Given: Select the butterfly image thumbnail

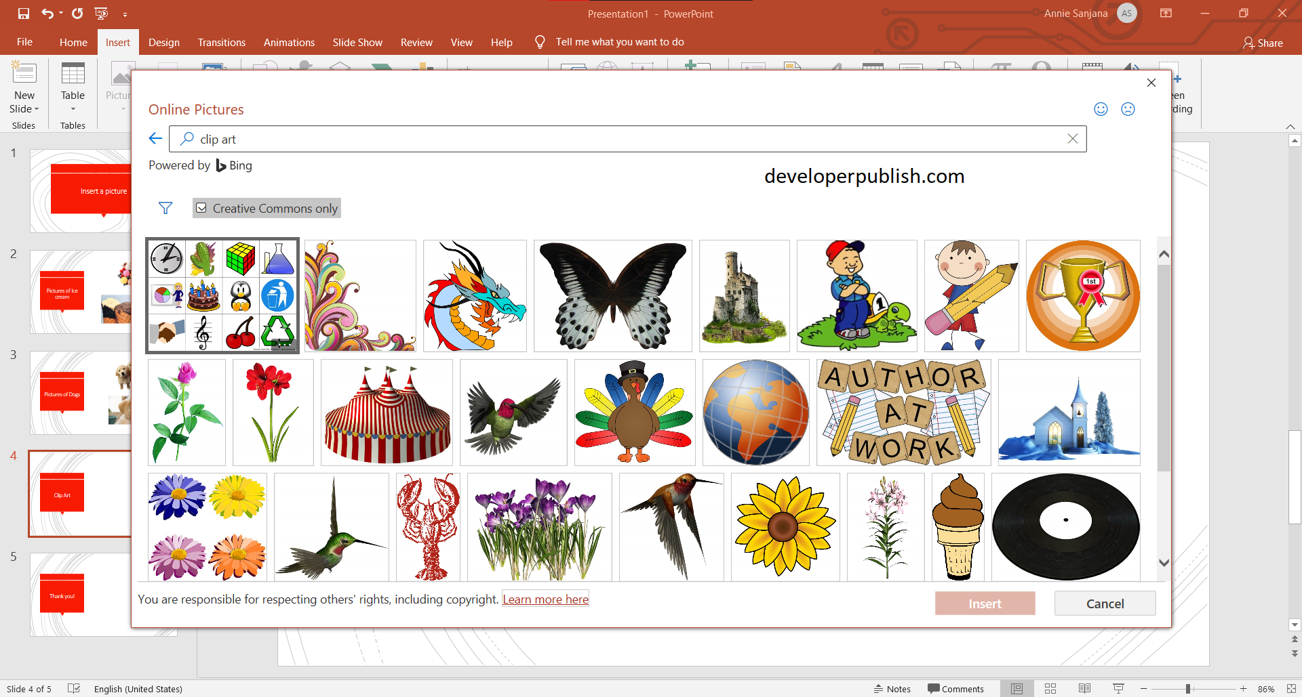Looking at the screenshot, I should coord(612,295).
